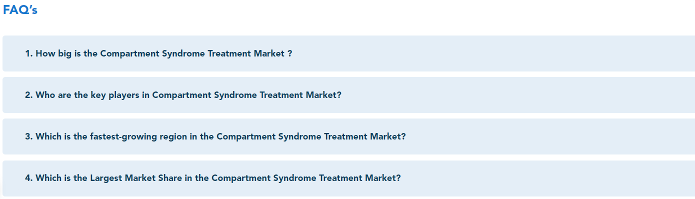Show answer for Compartment Syndrome market size
The width and height of the screenshot is (695, 199).
click(348, 53)
